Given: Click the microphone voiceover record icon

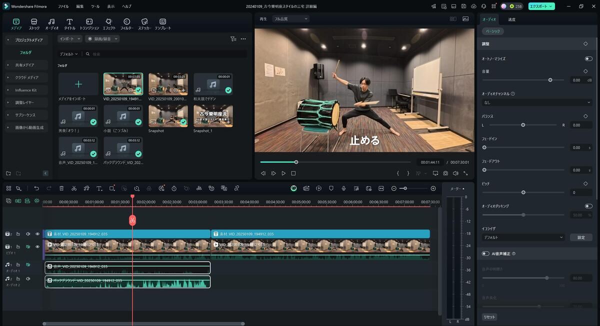Looking at the screenshot, I should pos(343,188).
